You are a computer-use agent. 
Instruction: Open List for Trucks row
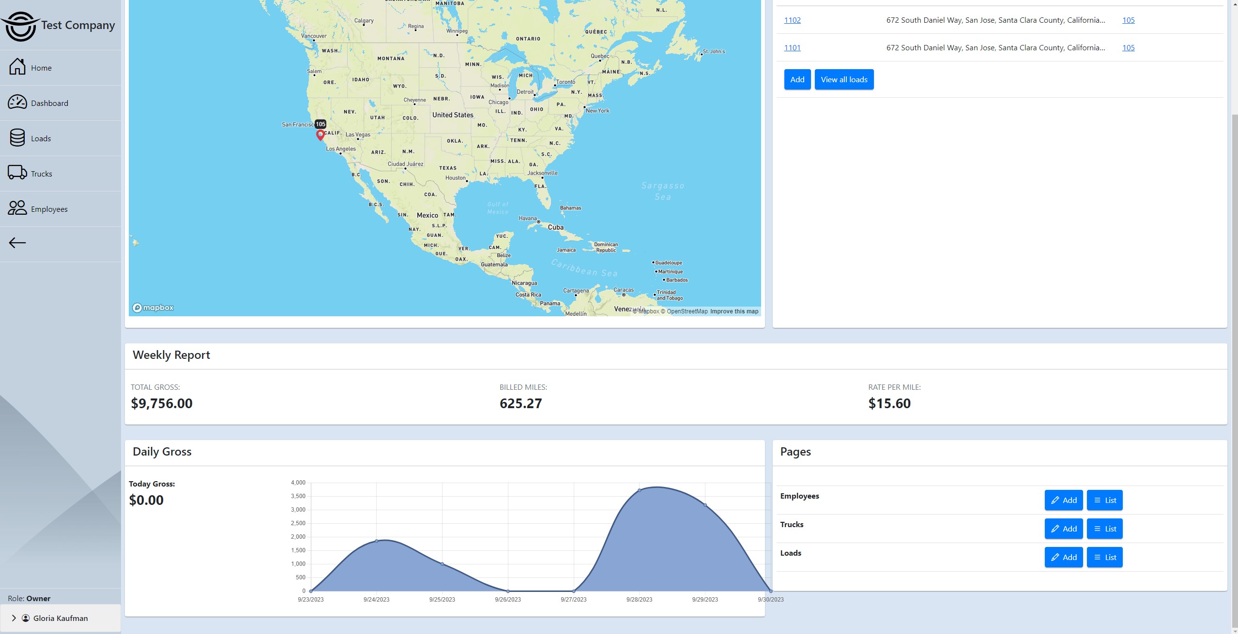pos(1104,529)
